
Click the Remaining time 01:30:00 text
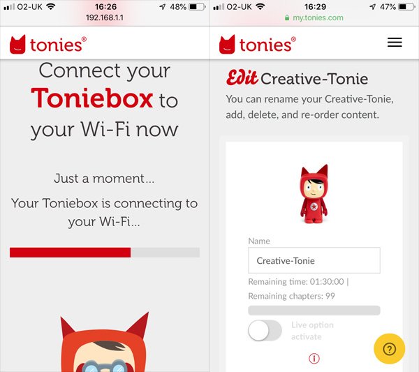298,281
